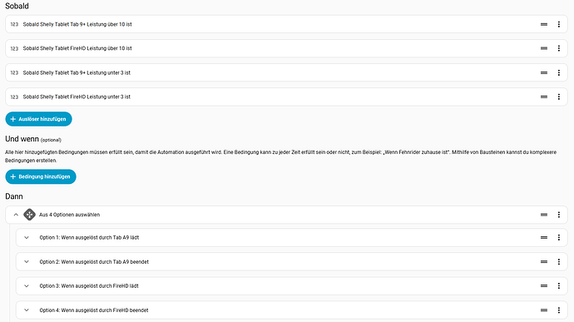Click the Dann section heading
574x322 pixels.
click(14, 196)
